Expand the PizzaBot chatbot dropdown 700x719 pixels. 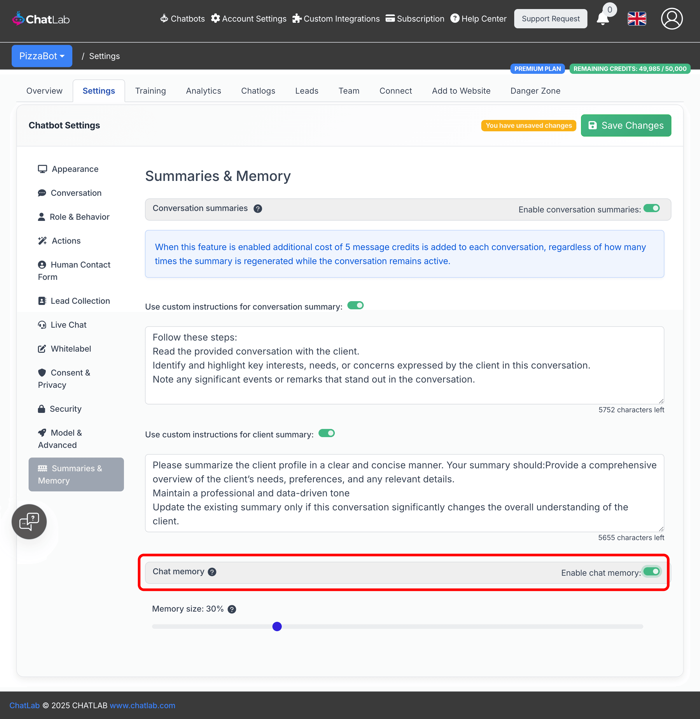[41, 56]
